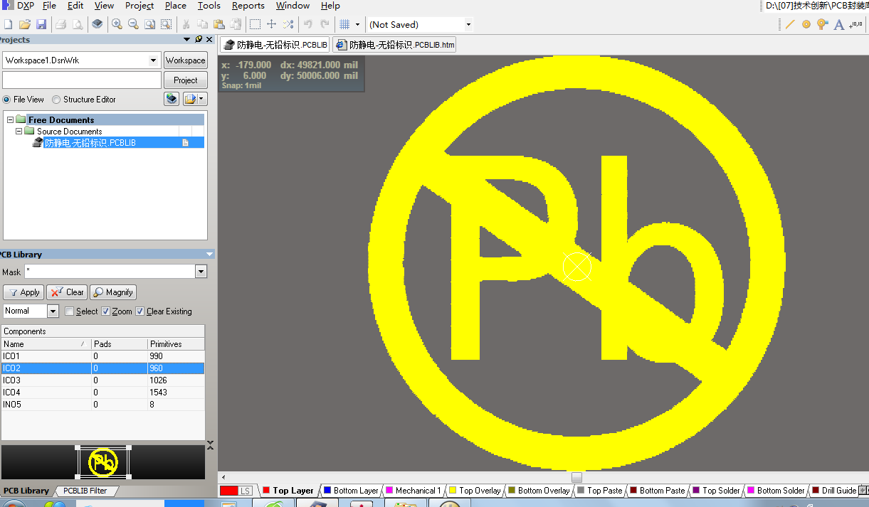Click the red current layer color swatch
The height and width of the screenshot is (507, 869).
pyautogui.click(x=229, y=491)
